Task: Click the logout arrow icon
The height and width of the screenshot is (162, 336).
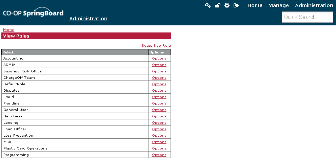Action: [x=236, y=5]
